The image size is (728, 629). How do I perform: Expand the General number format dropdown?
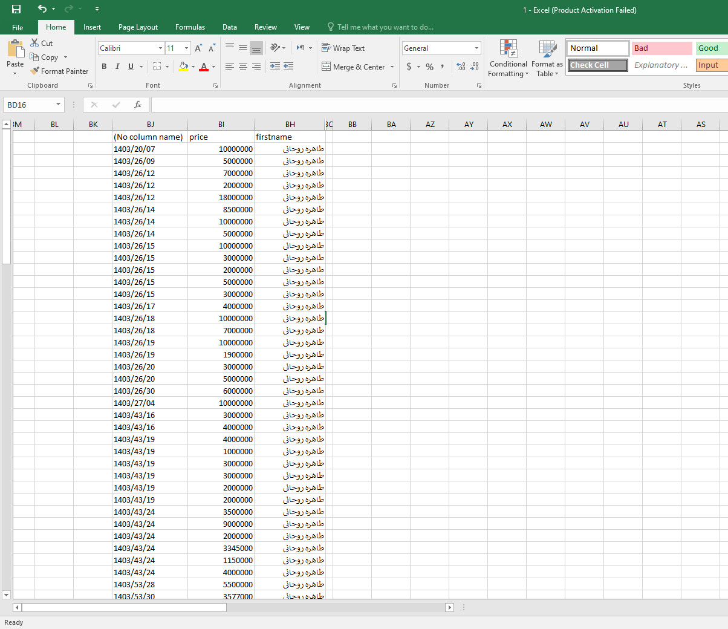[476, 48]
